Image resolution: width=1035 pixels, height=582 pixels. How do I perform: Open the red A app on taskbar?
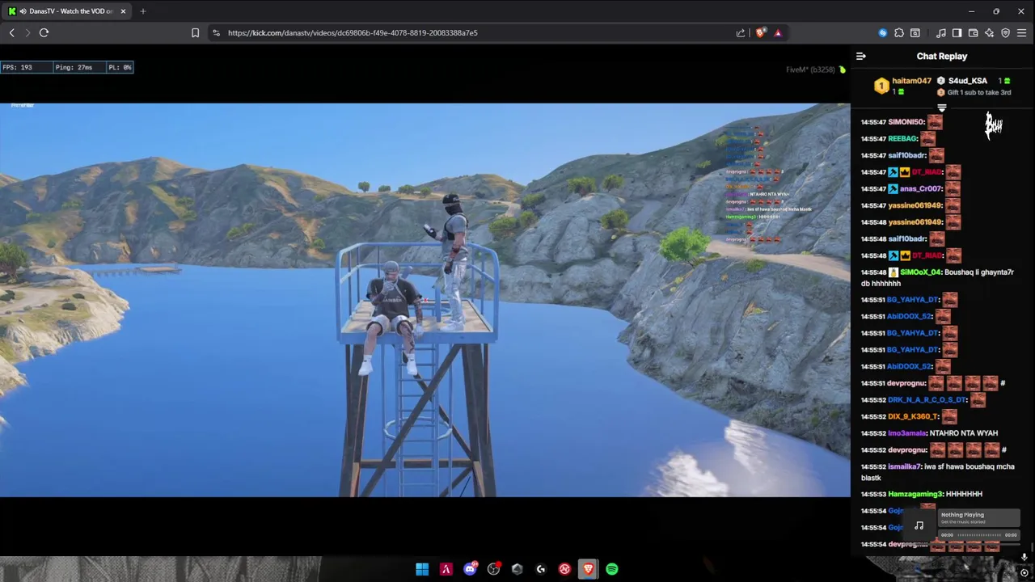point(446,569)
